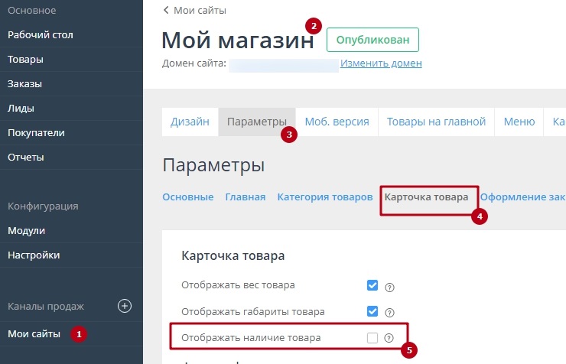Open Категория товаров parameters section
Viewport: 566px width, 364px height.
click(x=325, y=197)
